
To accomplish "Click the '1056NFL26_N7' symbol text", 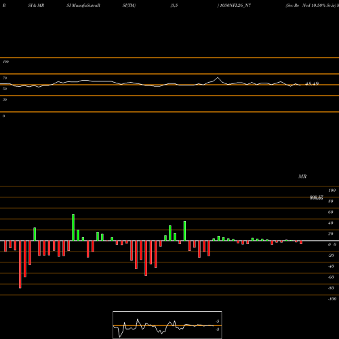I will [235, 5].
